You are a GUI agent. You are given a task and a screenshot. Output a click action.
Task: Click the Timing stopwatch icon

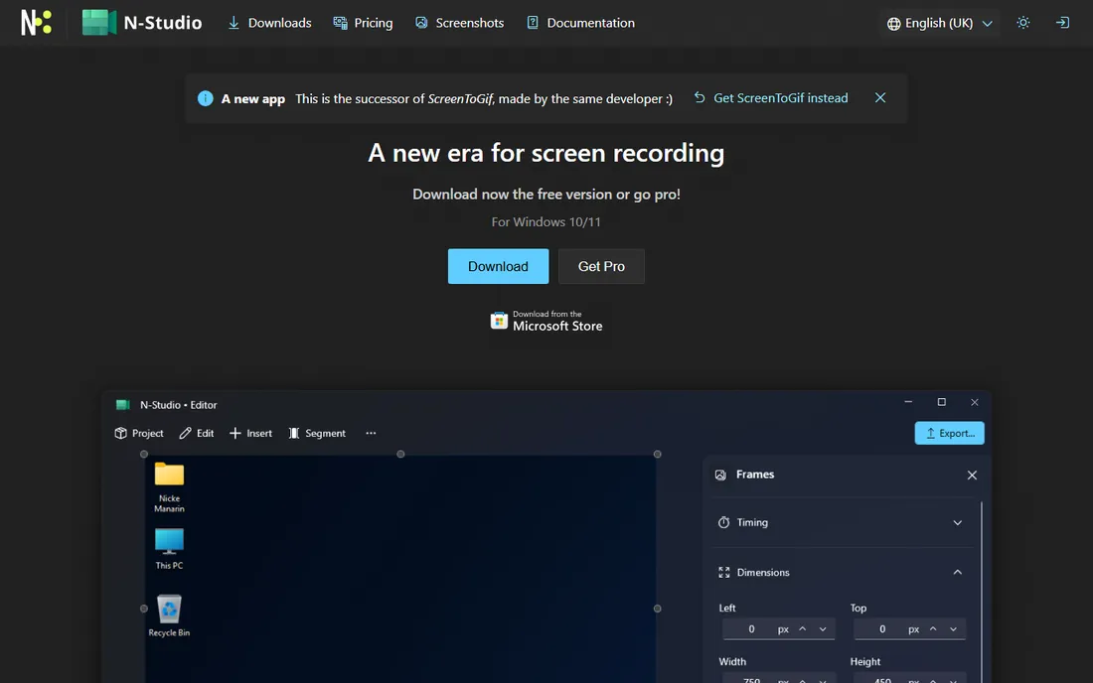724,522
